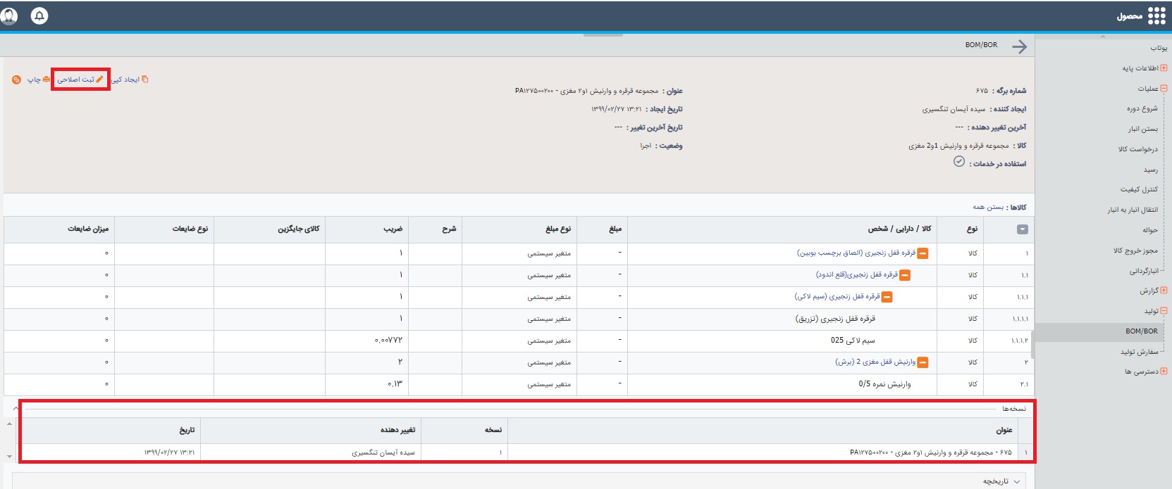This screenshot has height=489, width=1172.
Task: Open انتقال انبار به انبار in sidebar
Action: pos(1132,210)
